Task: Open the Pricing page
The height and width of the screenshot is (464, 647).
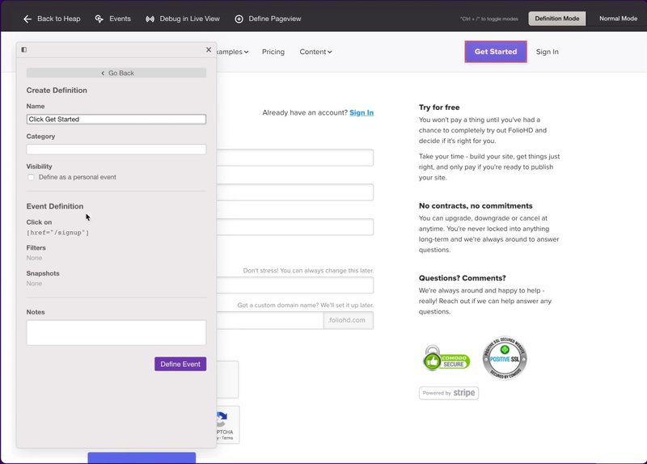Action: click(x=273, y=52)
